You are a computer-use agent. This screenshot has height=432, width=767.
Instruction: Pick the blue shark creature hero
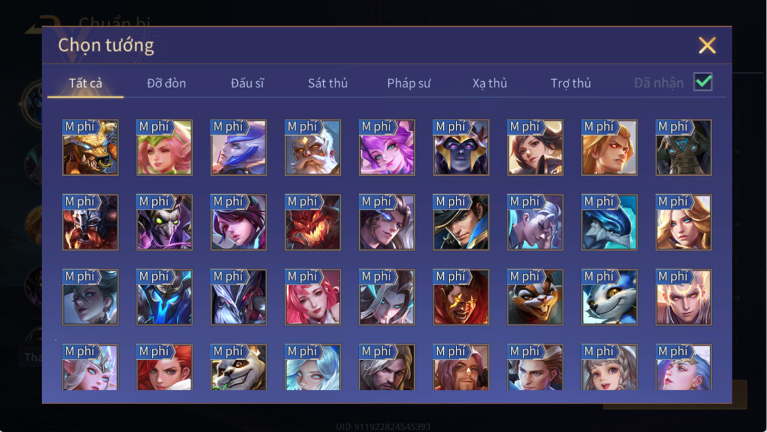point(609,223)
